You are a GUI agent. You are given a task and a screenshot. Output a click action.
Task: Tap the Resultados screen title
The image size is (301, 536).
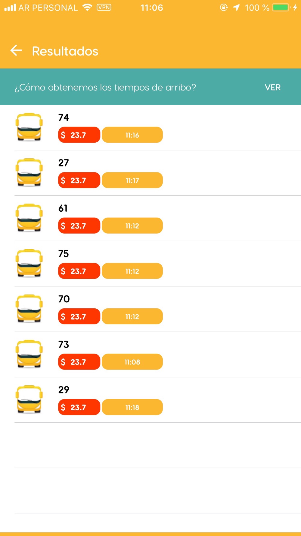(x=65, y=51)
